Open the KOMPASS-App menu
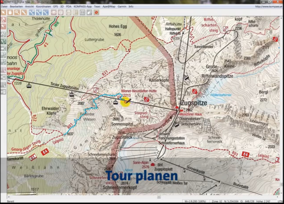284x204 pixels. (x=83, y=6)
